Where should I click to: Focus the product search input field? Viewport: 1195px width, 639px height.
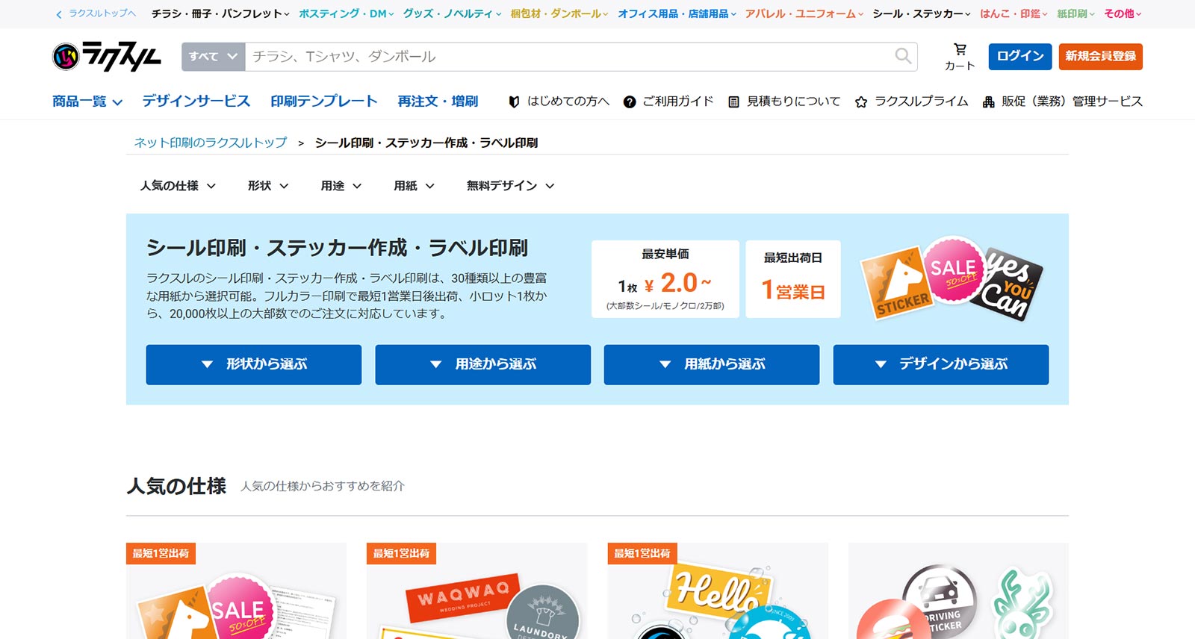point(569,57)
